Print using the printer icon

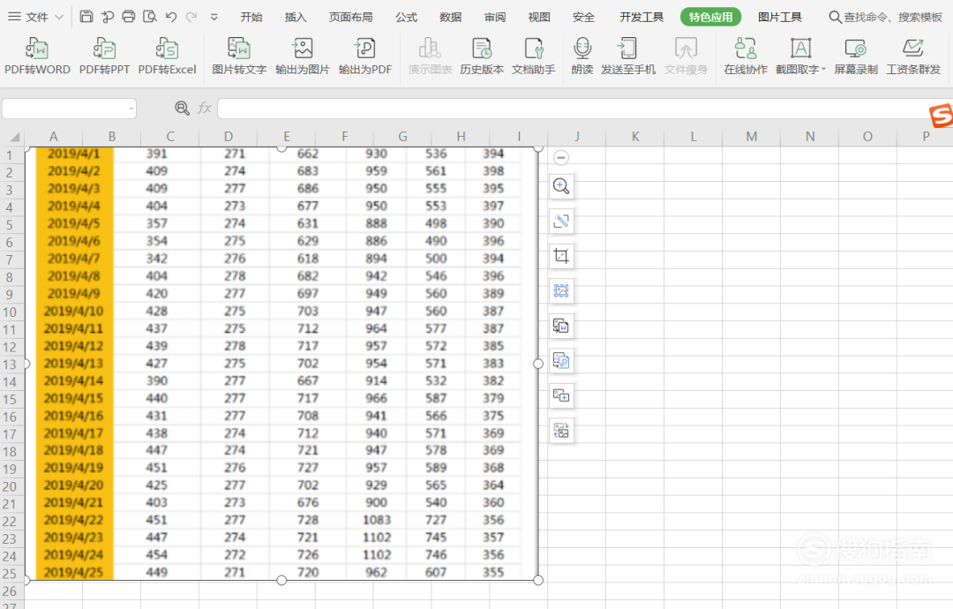(128, 17)
